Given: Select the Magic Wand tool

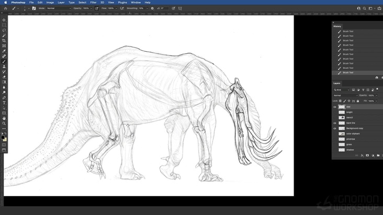Looking at the screenshot, I should (x=4, y=35).
